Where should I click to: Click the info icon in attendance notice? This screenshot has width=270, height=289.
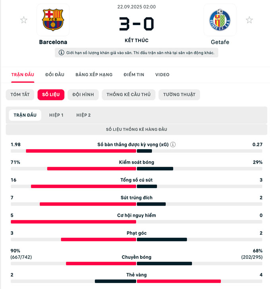[x=62, y=53]
